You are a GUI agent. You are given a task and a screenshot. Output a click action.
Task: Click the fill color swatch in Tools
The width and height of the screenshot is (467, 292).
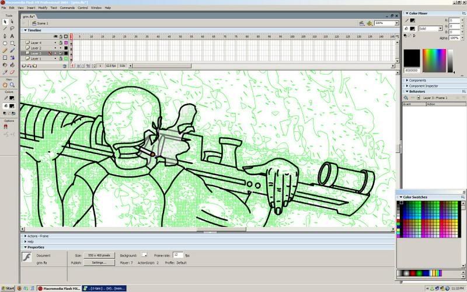coord(12,106)
